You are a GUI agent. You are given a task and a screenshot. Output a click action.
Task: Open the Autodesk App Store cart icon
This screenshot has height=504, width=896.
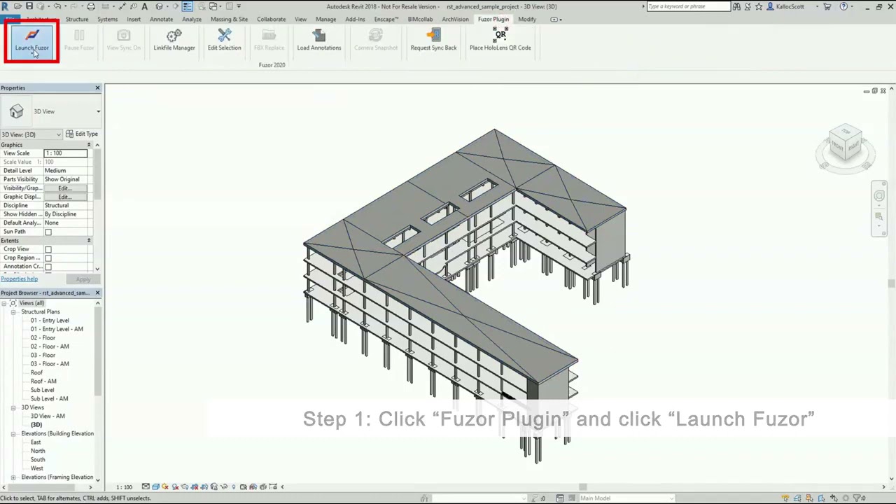click(x=827, y=6)
